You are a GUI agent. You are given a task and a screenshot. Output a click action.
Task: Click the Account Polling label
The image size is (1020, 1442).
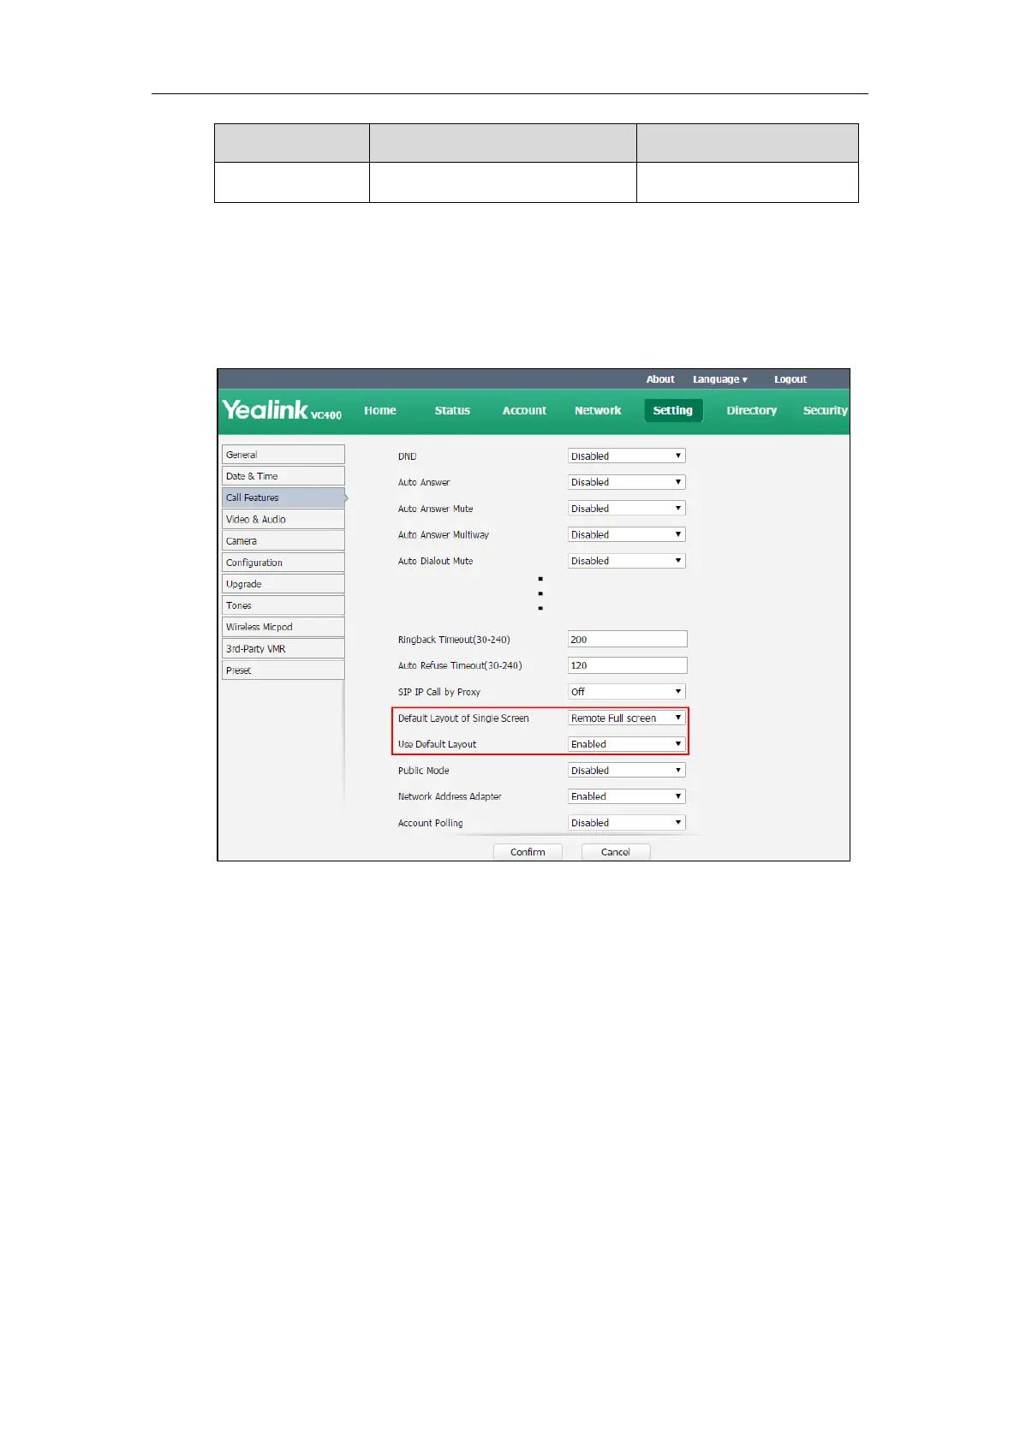(430, 823)
